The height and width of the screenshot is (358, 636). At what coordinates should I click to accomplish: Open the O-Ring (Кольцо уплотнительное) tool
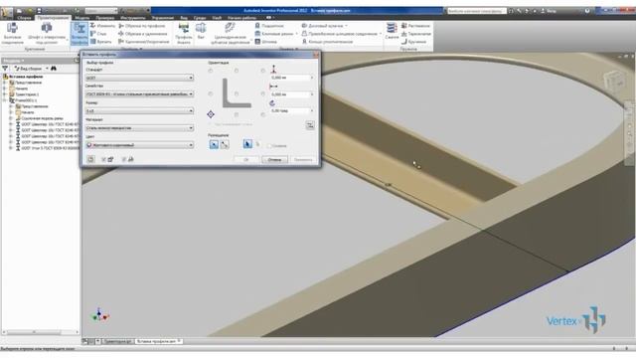pyautogui.click(x=327, y=42)
